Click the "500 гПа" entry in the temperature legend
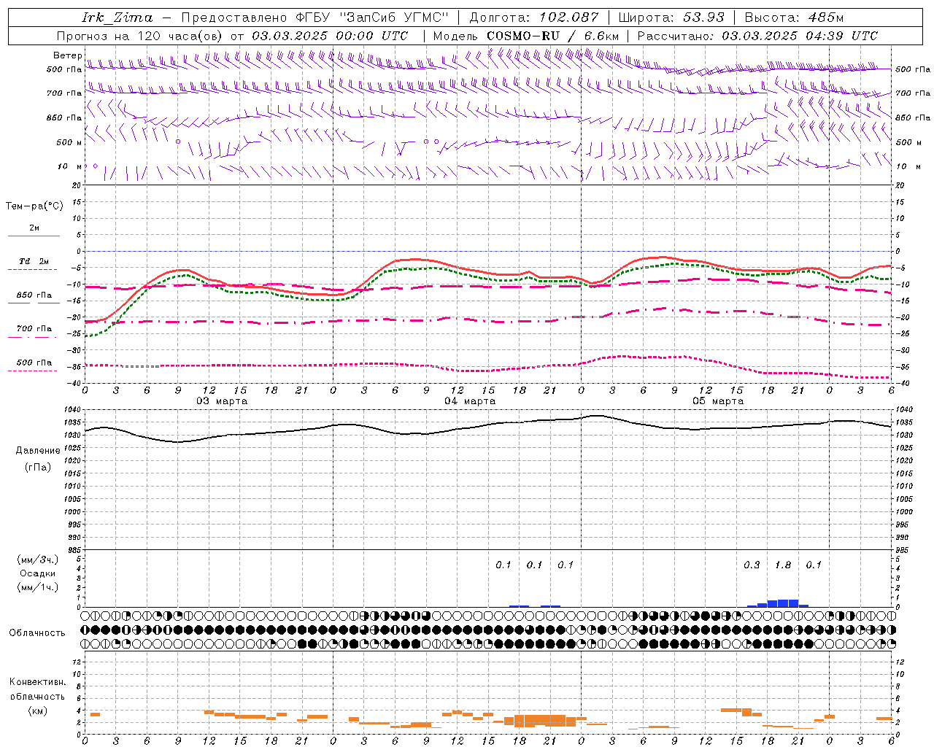 coord(34,363)
